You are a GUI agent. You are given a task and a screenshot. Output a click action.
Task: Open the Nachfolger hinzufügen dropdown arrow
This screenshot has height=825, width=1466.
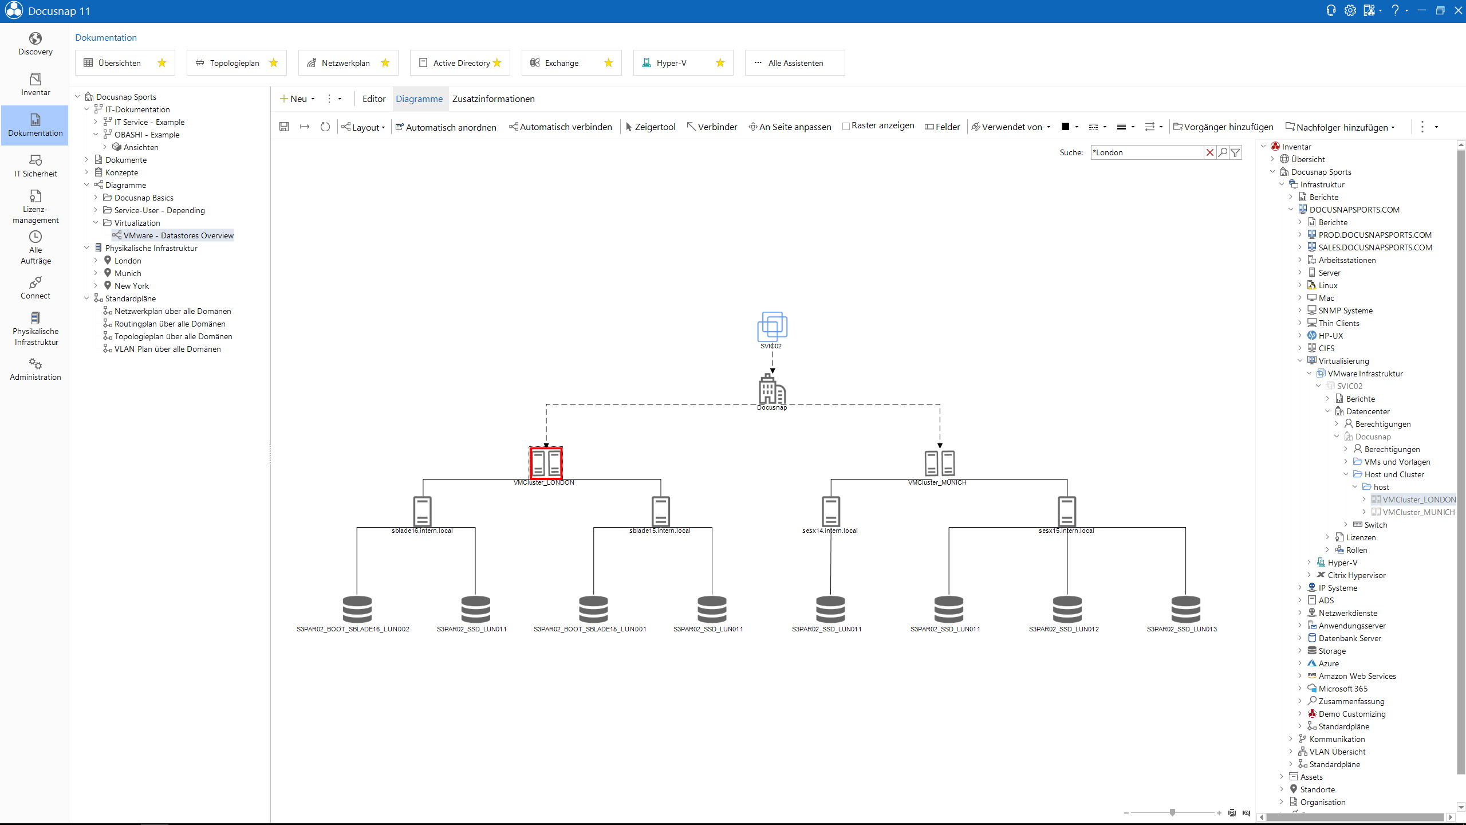(x=1393, y=127)
